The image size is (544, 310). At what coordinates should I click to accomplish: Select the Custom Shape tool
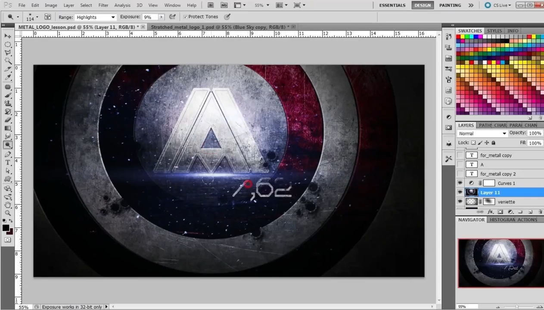click(x=7, y=179)
